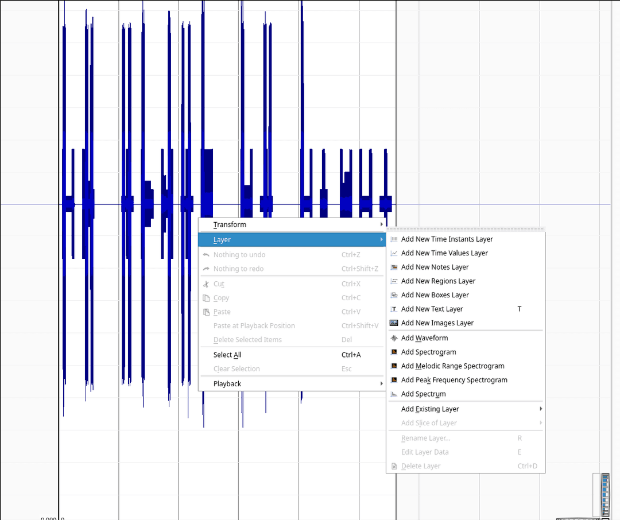Click the redo arrow icon
The height and width of the screenshot is (520, 620).
206,269
